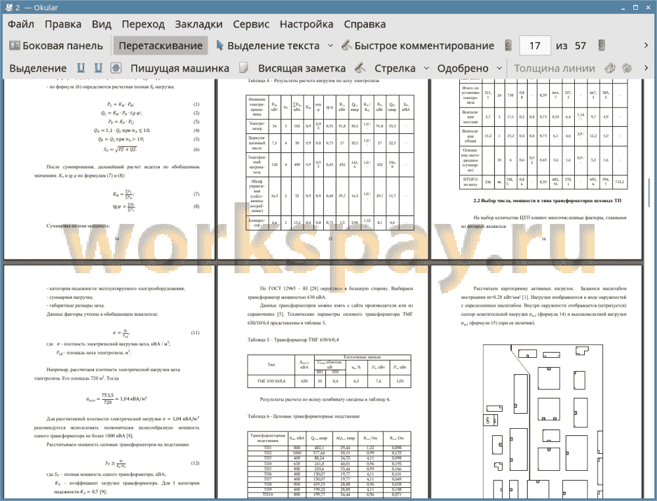The width and height of the screenshot is (657, 501).
Task: Click the freehand line pencil icon
Action: (360, 68)
